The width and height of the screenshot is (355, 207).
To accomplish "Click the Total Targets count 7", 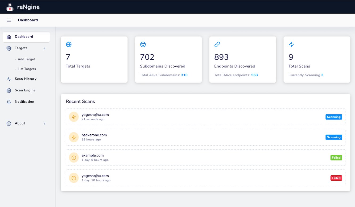I will 68,57.
